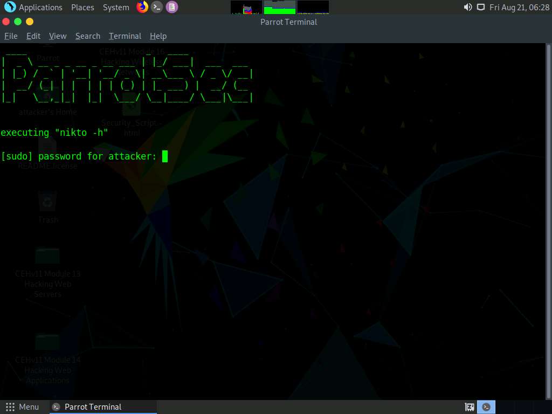Open the System menu
Viewport: 552px width, 414px height.
click(116, 8)
